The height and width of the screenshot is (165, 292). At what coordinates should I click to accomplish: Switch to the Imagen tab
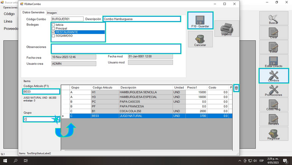pyautogui.click(x=52, y=13)
